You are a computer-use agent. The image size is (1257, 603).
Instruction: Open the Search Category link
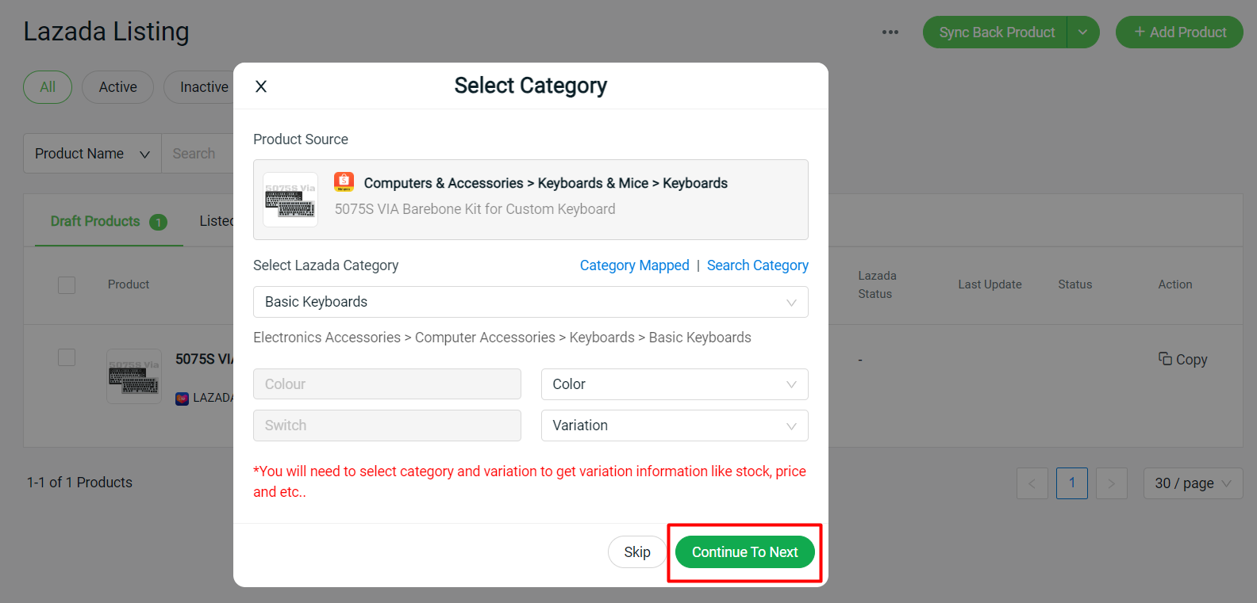757,265
